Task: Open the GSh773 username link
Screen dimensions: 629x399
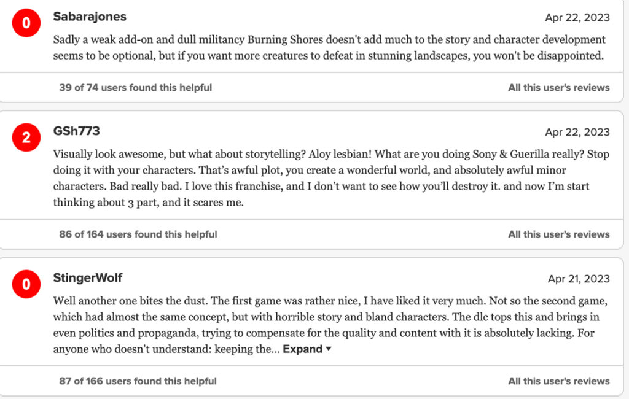Action: tap(76, 131)
